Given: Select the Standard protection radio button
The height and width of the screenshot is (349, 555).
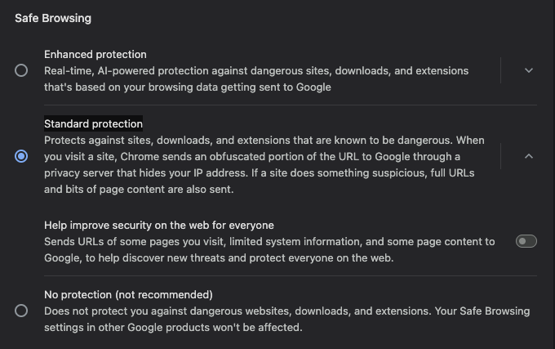Looking at the screenshot, I should (x=21, y=156).
